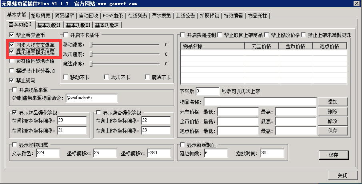Click the GM制造带来源物品命令 input field
362x184 pixels.
pyautogui.click(x=91, y=98)
